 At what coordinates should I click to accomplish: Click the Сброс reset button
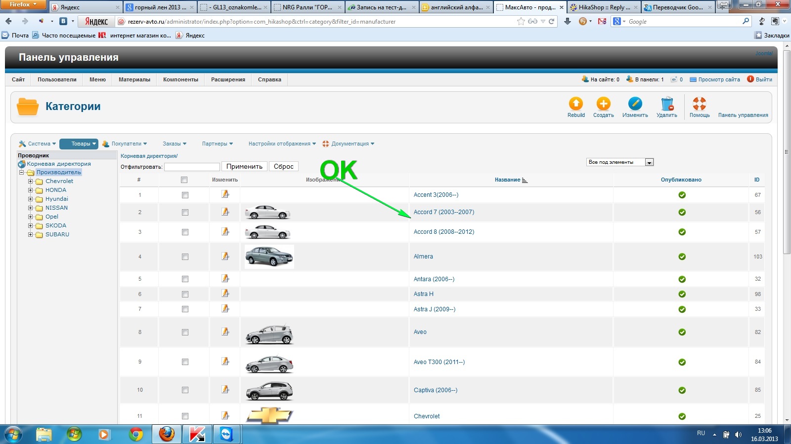coord(284,166)
